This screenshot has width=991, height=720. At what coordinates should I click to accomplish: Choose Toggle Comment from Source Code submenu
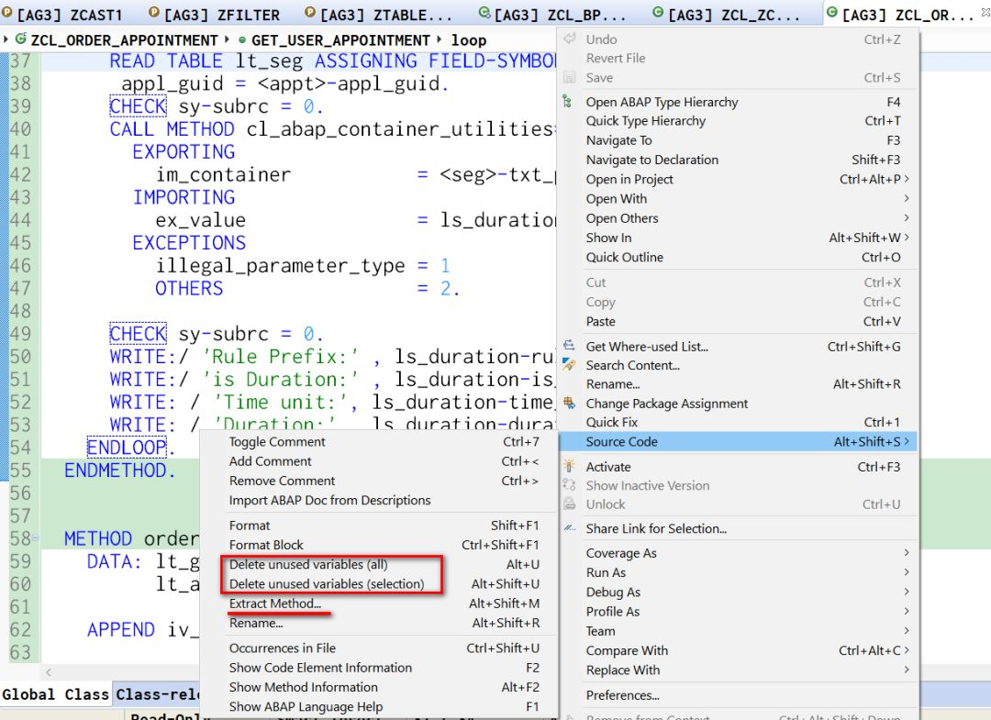[379, 441]
